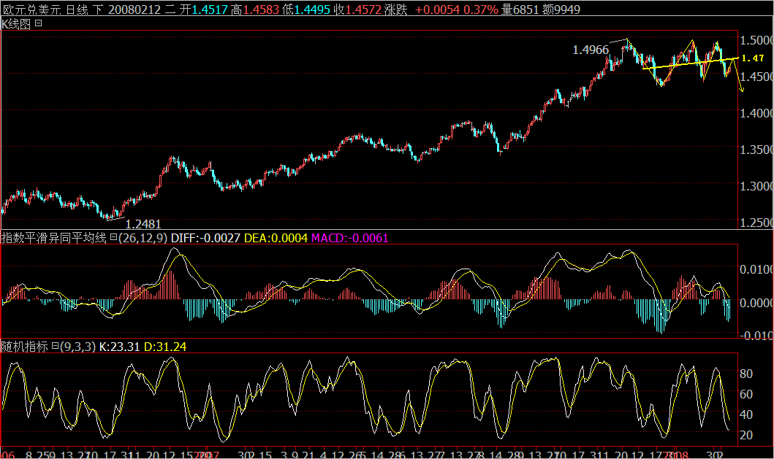This screenshot has width=774, height=459.
Task: Select the K线图 panel label
Action: (16, 23)
